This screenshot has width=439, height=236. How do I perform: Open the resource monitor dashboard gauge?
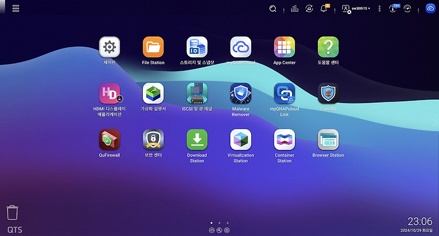(407, 9)
